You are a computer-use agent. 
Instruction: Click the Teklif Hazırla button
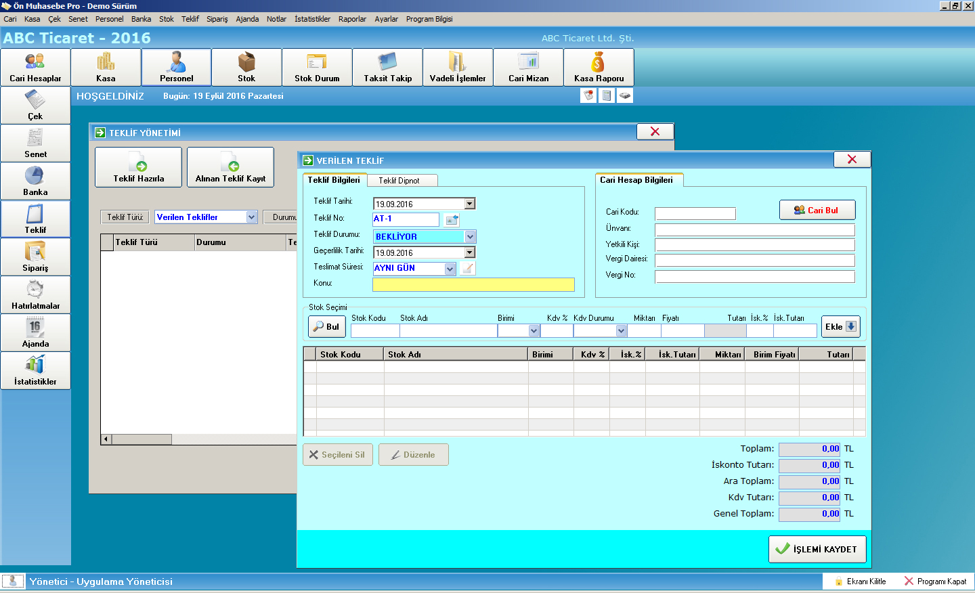pyautogui.click(x=139, y=167)
